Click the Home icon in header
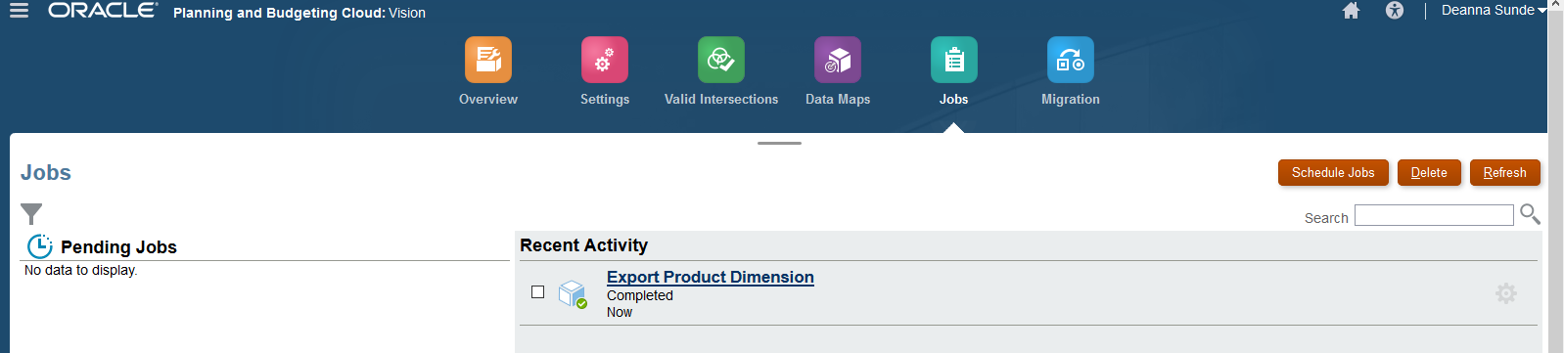 pyautogui.click(x=1352, y=11)
